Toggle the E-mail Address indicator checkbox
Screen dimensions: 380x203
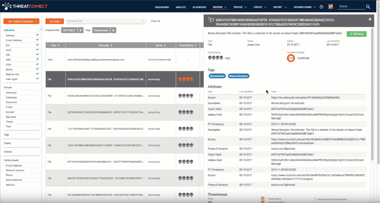click(37, 40)
